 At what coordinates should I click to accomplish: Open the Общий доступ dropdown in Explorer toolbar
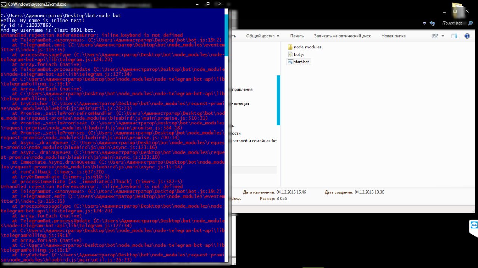point(263,36)
